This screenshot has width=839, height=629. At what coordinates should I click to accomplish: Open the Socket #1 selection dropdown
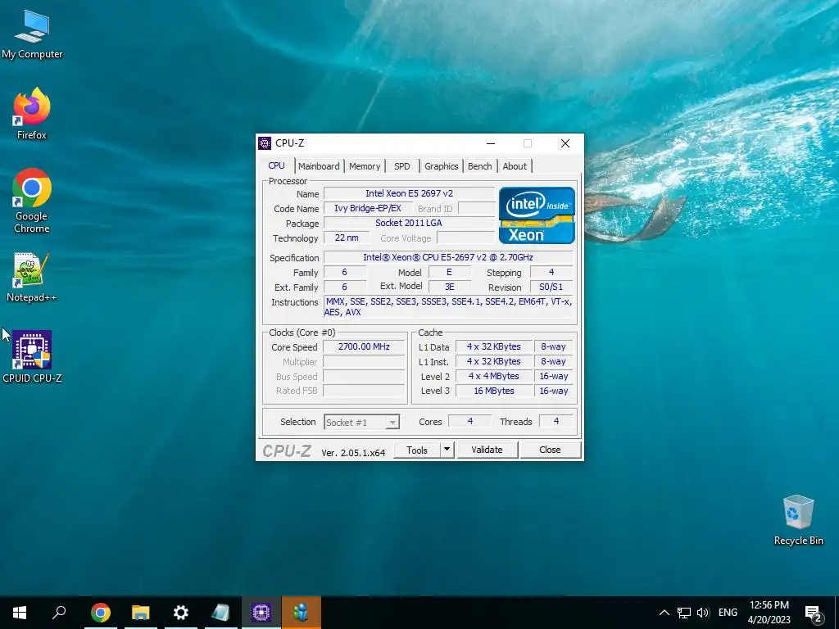click(x=361, y=422)
